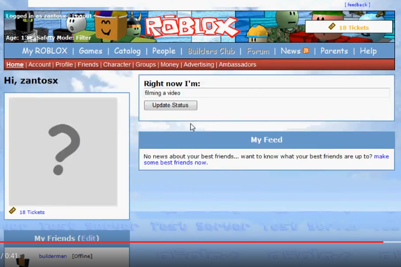Open the Advertising sub-navigation link
The height and width of the screenshot is (267, 401).
198,64
